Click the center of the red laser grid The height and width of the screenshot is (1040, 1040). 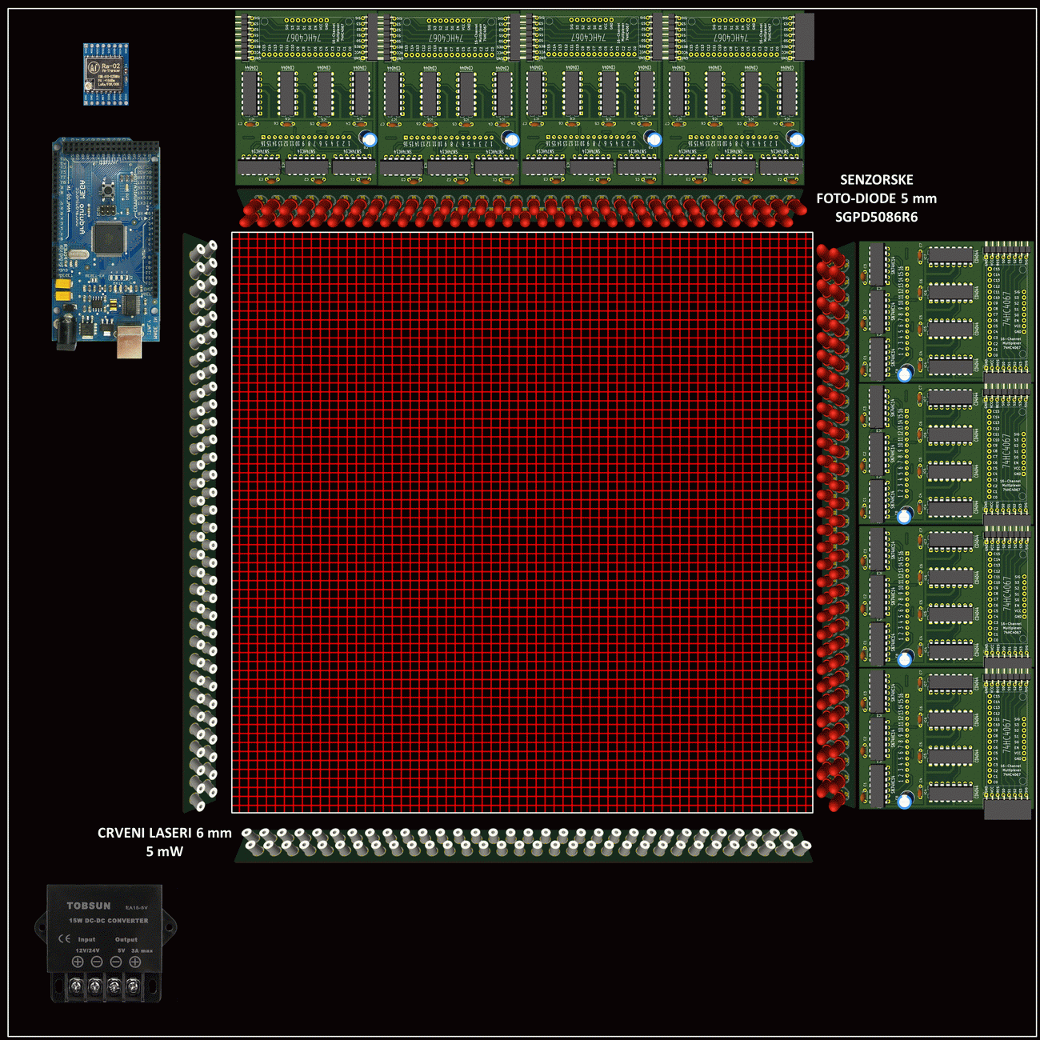tap(522, 522)
